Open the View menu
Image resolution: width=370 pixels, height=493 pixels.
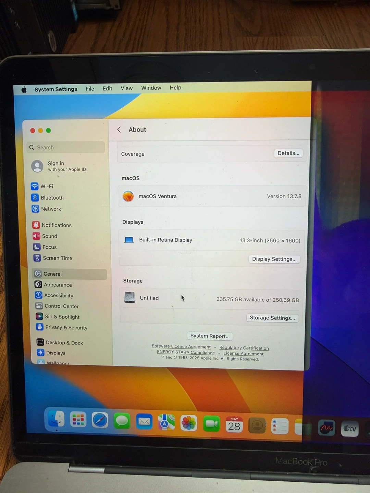point(126,88)
